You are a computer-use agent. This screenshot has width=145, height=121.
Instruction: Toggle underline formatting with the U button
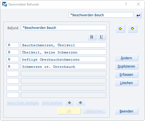101,37
